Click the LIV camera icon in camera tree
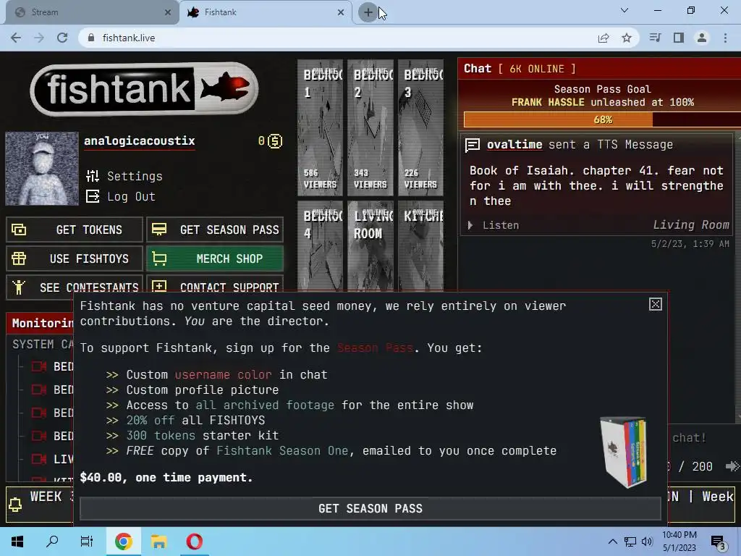Screen dimensions: 741x556 [39, 459]
